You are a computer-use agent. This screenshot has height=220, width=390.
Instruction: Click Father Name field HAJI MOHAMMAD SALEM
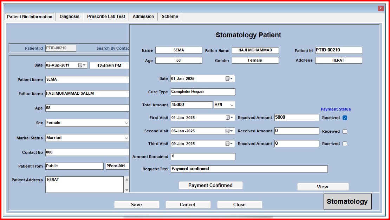(x=87, y=93)
